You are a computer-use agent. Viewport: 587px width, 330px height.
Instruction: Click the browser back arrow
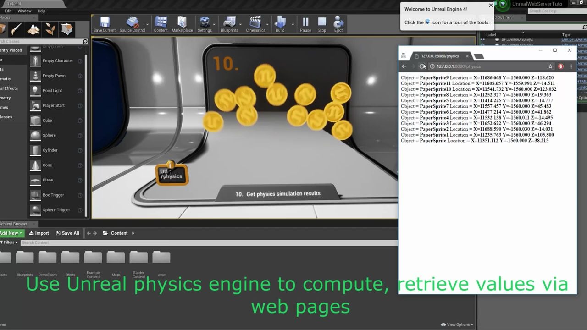404,66
